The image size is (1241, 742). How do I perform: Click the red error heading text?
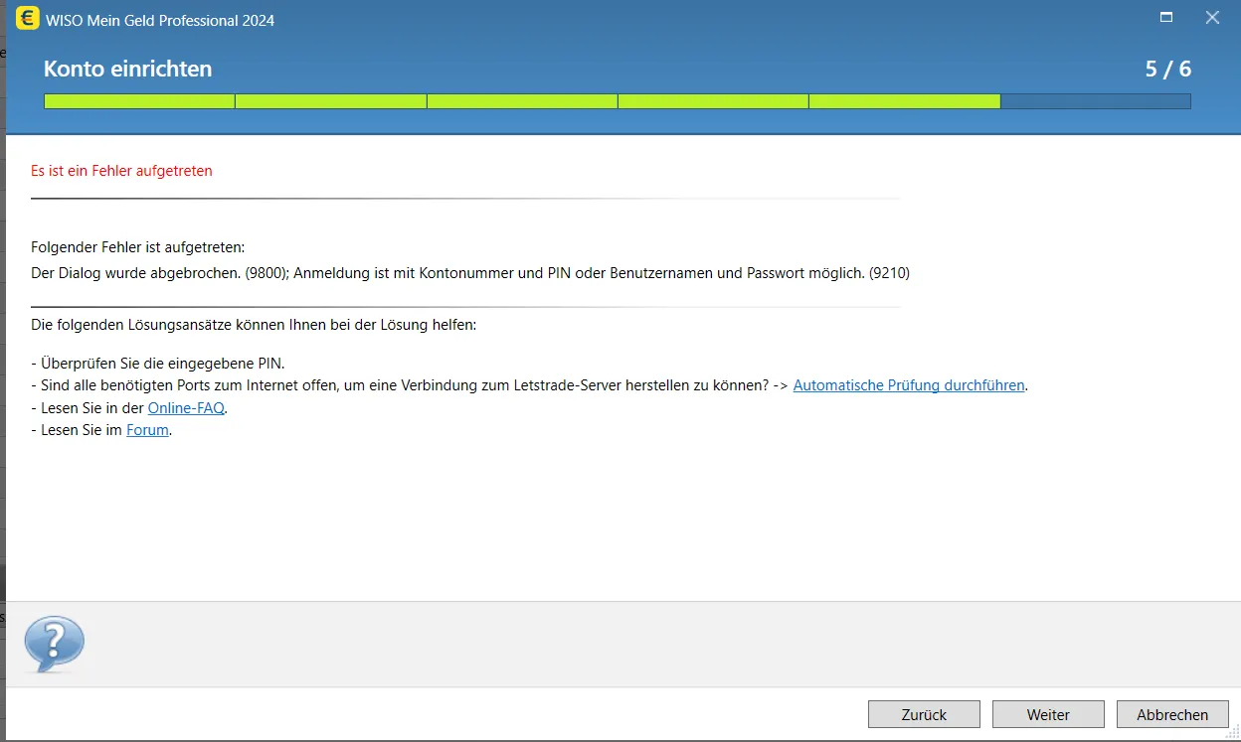(x=121, y=171)
